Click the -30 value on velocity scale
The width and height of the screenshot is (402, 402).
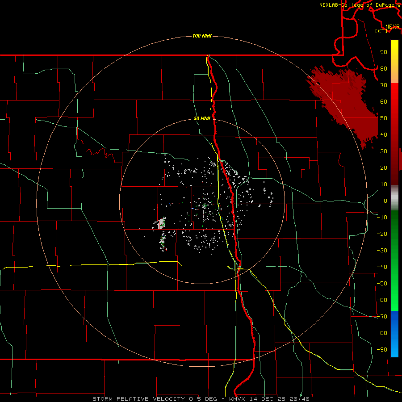point(382,251)
